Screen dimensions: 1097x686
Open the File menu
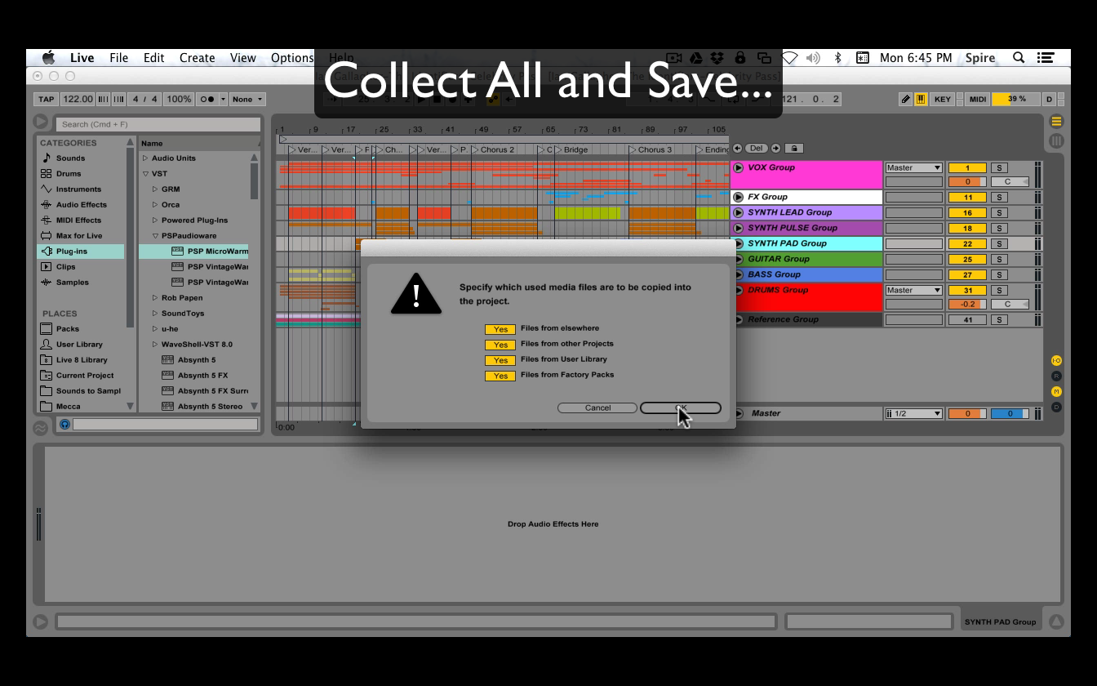(119, 58)
